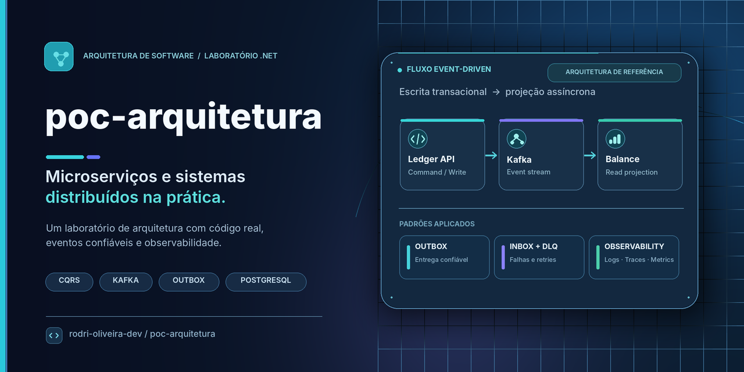The image size is (744, 372).
Task: Click the Microserviços e sistemas subtitle line
Action: (x=145, y=177)
